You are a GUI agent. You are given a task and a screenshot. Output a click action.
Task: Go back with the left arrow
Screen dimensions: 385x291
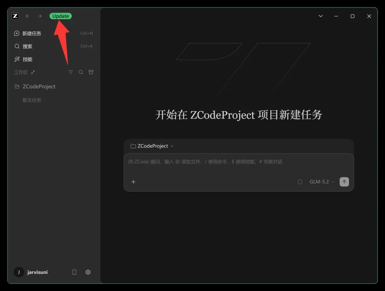27,16
